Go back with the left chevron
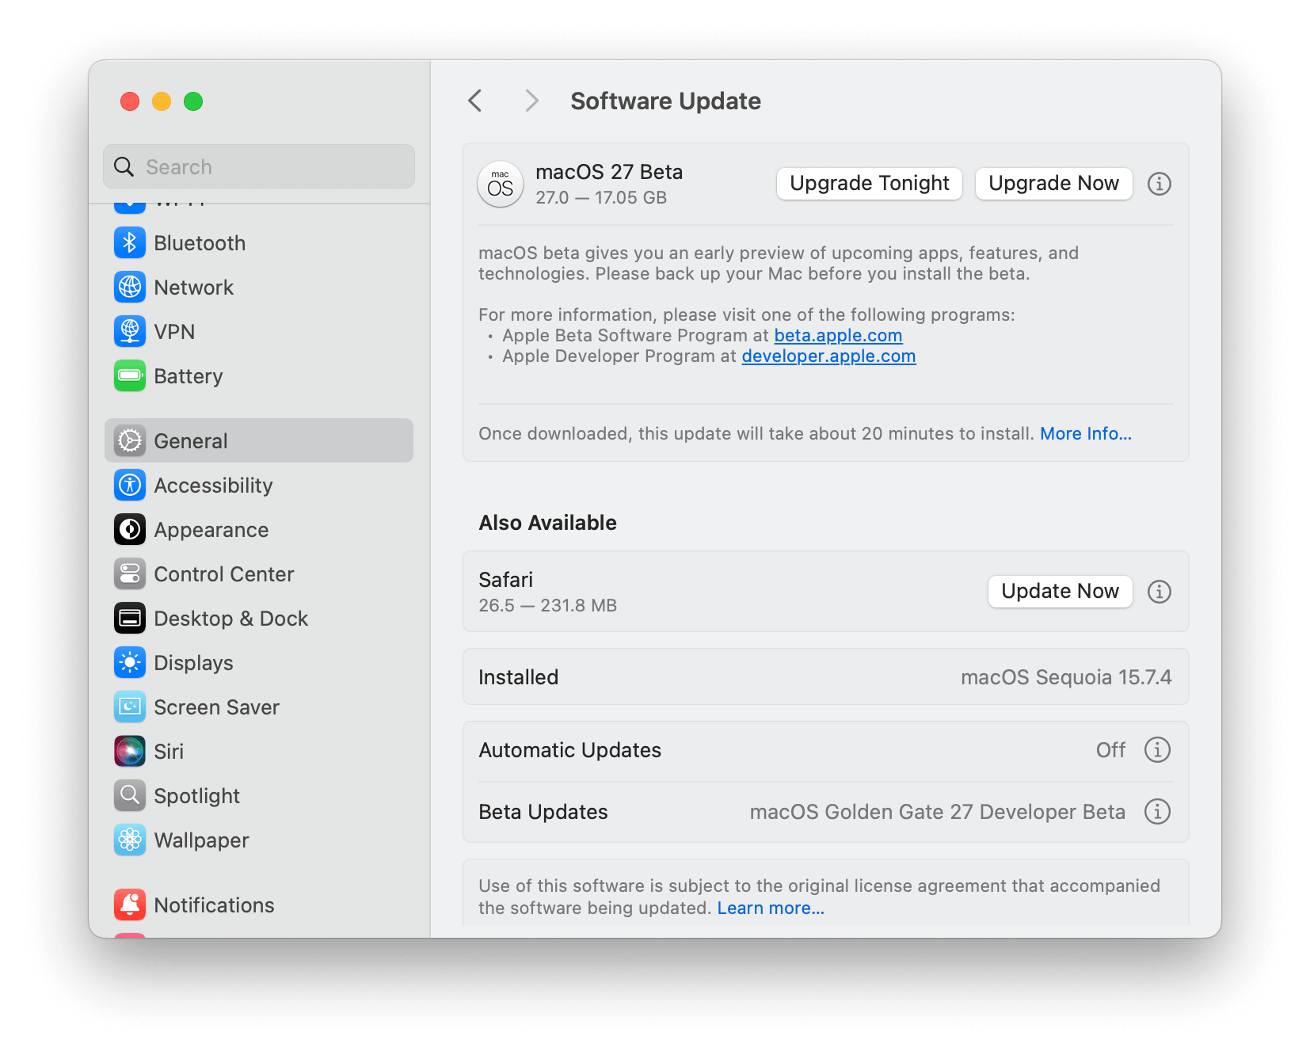1310x1055 pixels. click(475, 101)
